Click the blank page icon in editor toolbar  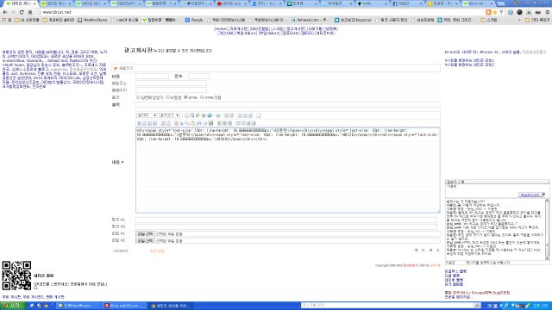[258, 115]
